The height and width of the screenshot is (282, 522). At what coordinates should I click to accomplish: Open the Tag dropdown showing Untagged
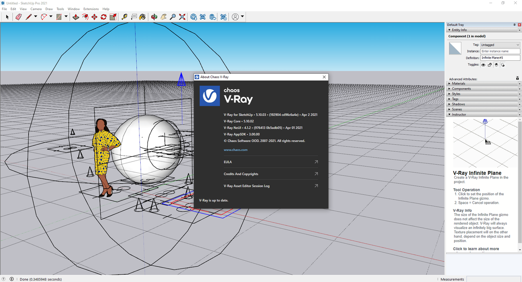click(500, 45)
